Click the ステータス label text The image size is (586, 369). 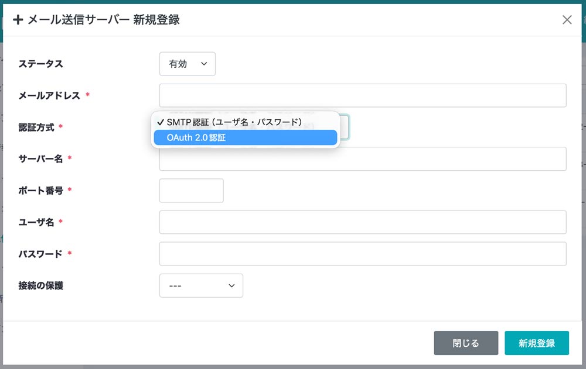click(40, 64)
